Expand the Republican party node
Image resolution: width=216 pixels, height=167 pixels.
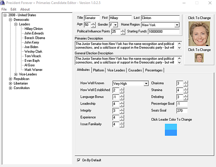10,79
